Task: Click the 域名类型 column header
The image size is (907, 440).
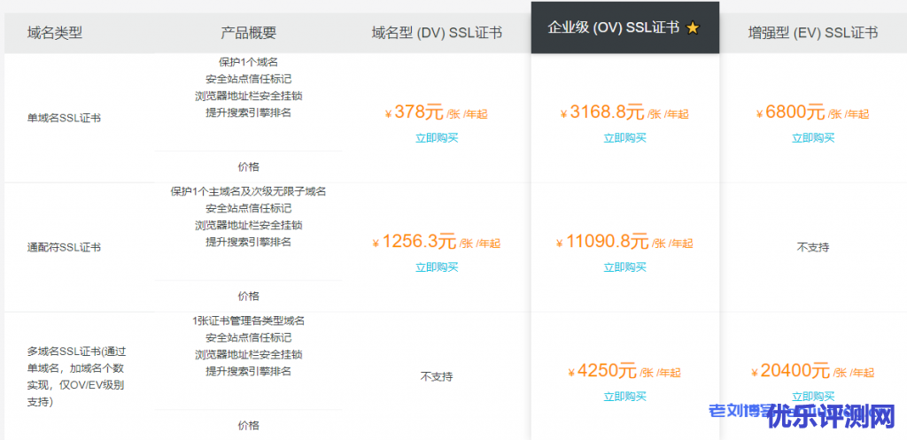Action: [55, 33]
